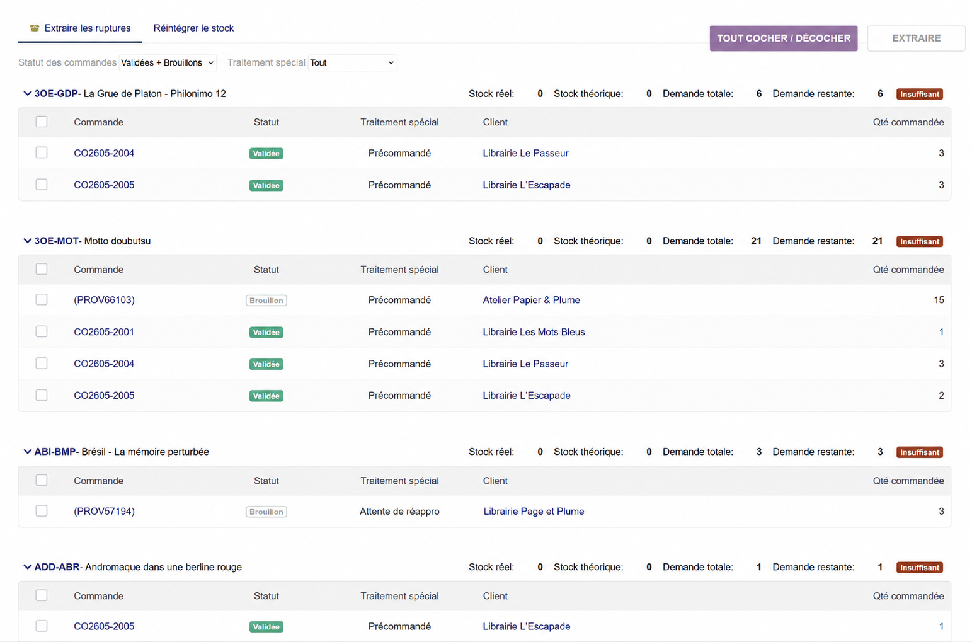The height and width of the screenshot is (642, 972).
Task: Open client Librairie Les Mots Bleus
Action: click(x=534, y=332)
